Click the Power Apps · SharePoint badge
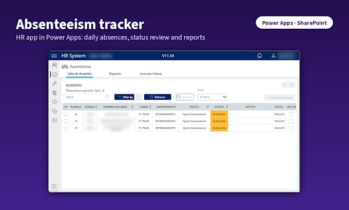 [294, 23]
